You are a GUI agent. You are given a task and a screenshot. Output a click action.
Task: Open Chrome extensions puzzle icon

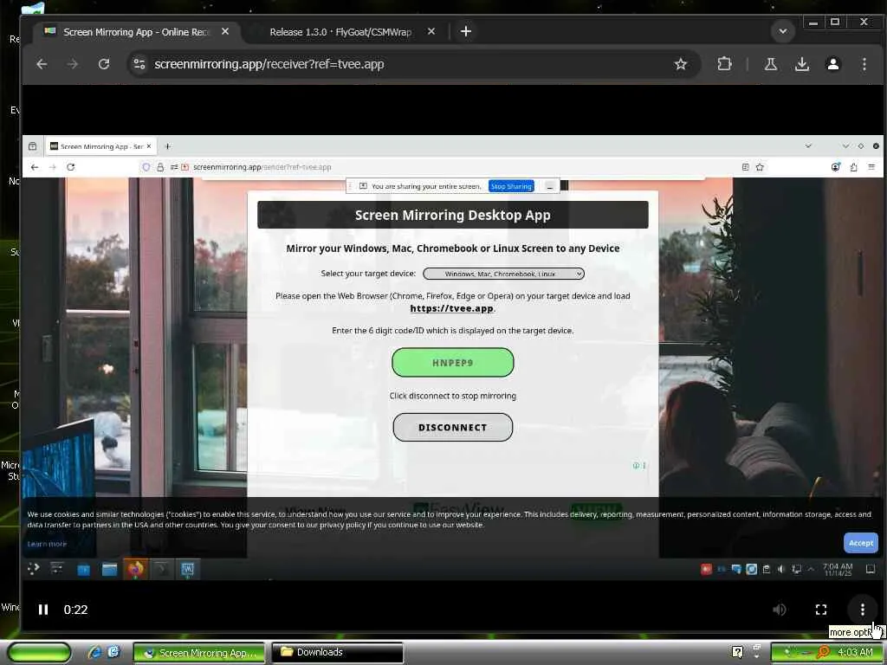coord(724,64)
